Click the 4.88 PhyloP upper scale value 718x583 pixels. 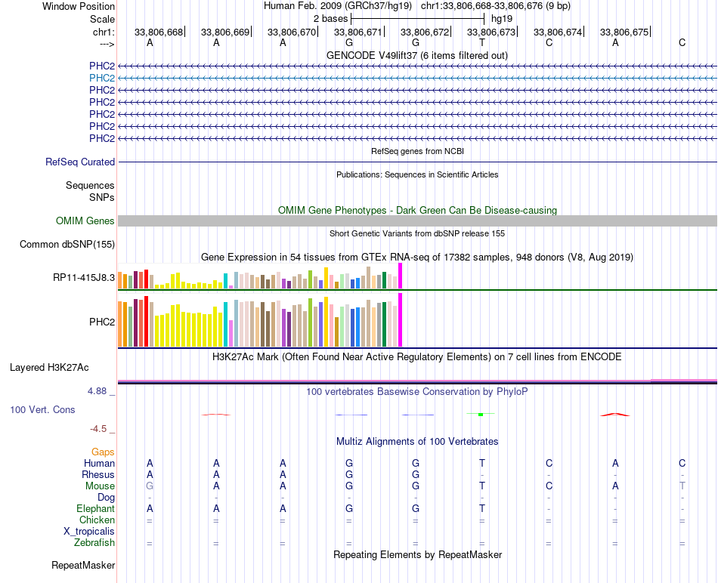coord(97,391)
